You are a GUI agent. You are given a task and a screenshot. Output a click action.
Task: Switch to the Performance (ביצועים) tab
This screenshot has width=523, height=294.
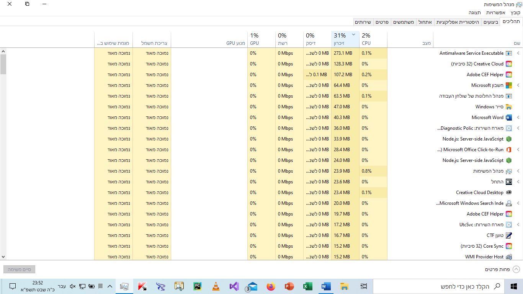pos(490,22)
